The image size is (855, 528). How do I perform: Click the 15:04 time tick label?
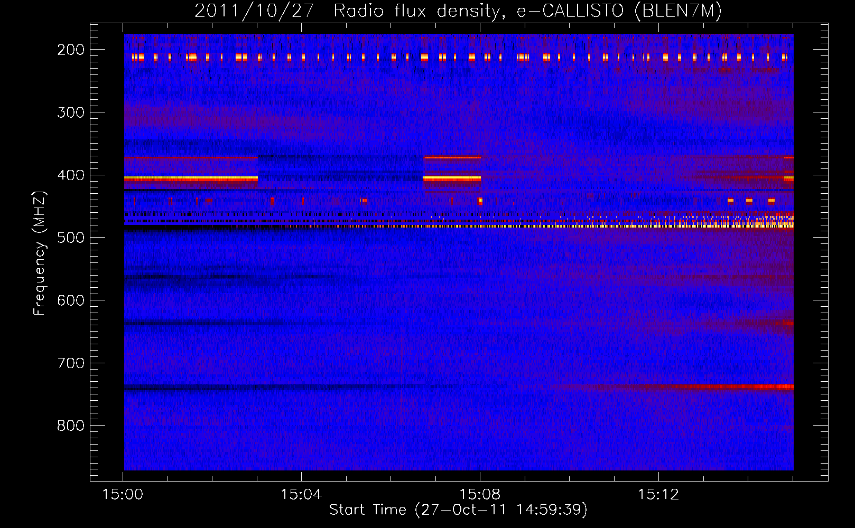pos(301,495)
